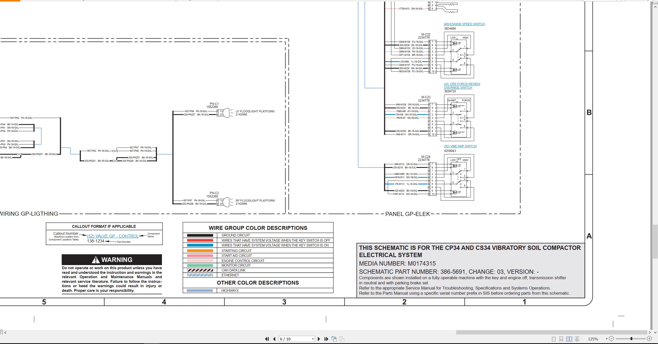The height and width of the screenshot is (344, 658).
Task: Click the RF FLOODLIGHT PLATFORM label
Action: coord(255,201)
